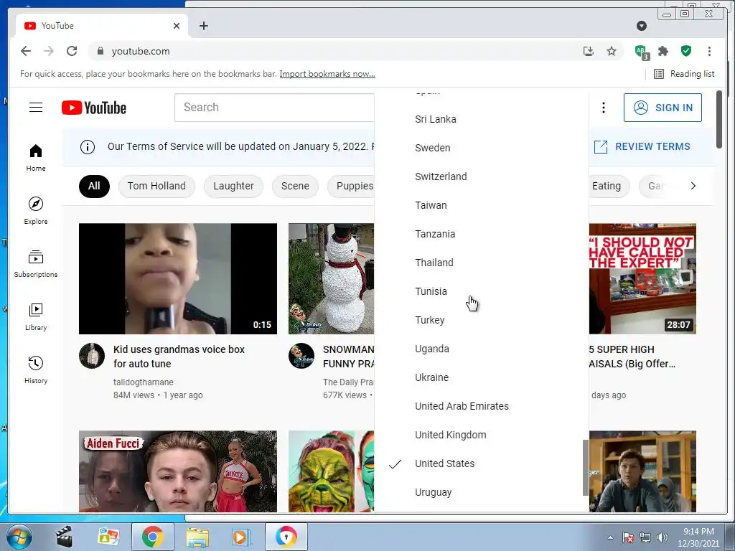Open the Extensions puzzle icon
Viewport: 735px width, 551px height.
663,51
